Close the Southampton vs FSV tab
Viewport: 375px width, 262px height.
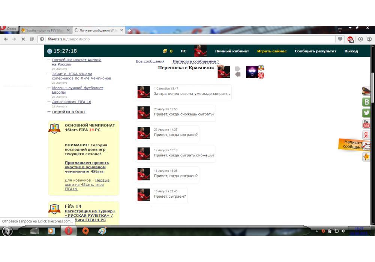(x=68, y=30)
